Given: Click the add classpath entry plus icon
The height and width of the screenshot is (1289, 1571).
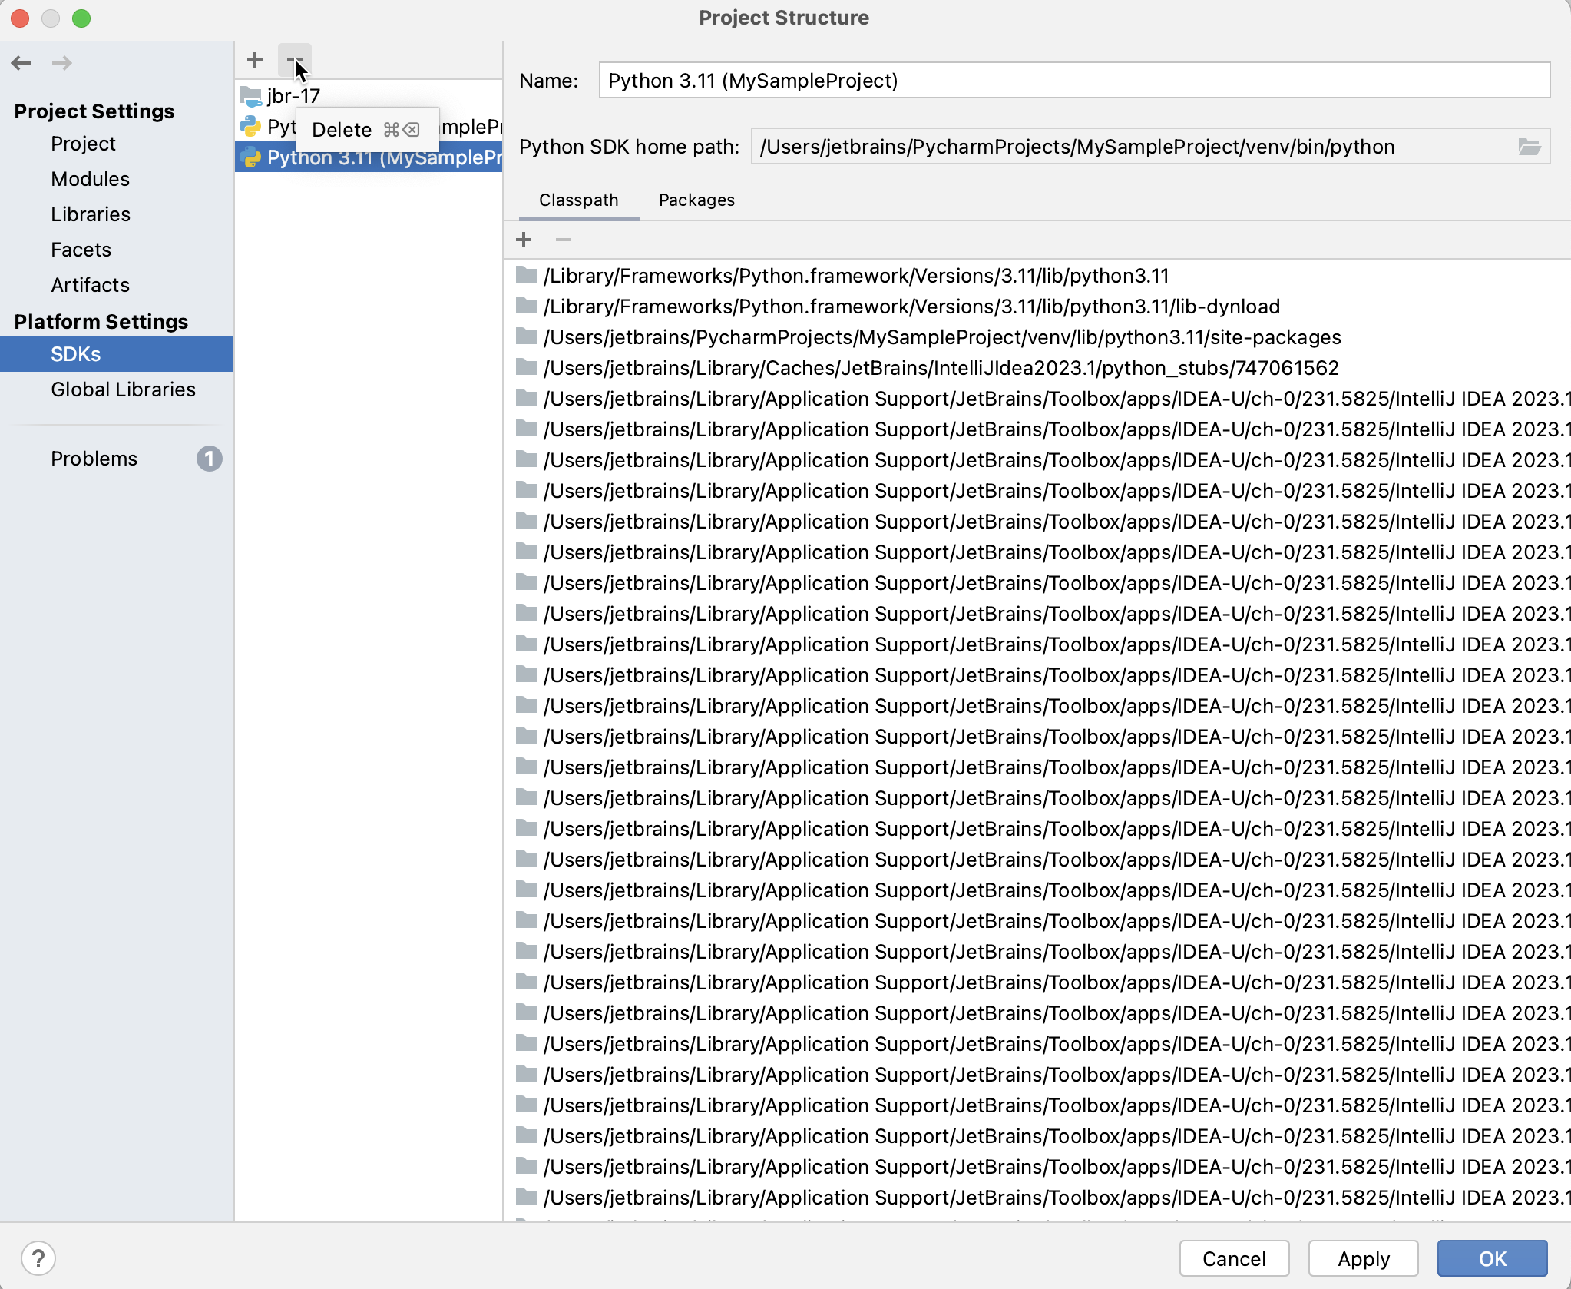Looking at the screenshot, I should tap(524, 239).
